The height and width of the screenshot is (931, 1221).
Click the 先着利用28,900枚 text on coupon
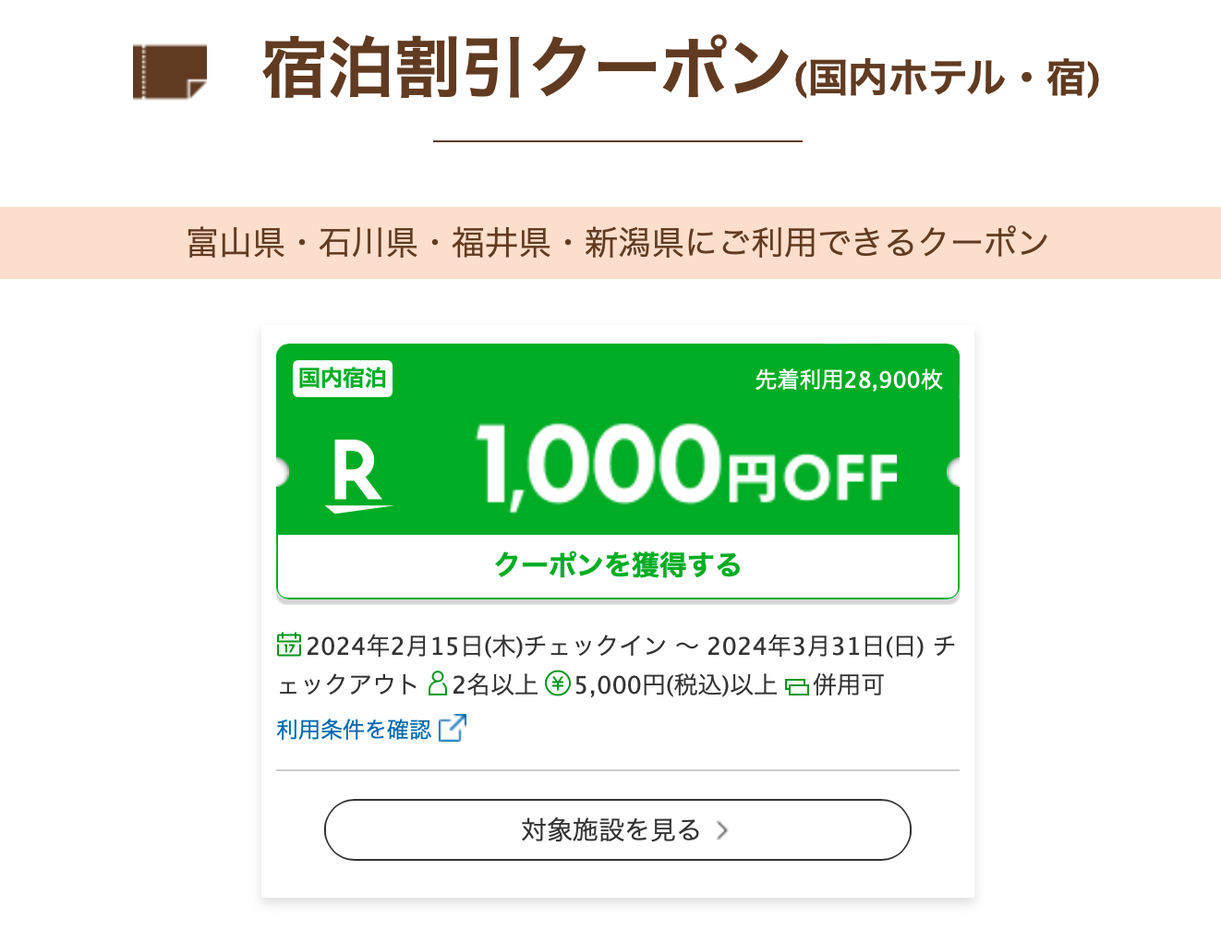(849, 380)
